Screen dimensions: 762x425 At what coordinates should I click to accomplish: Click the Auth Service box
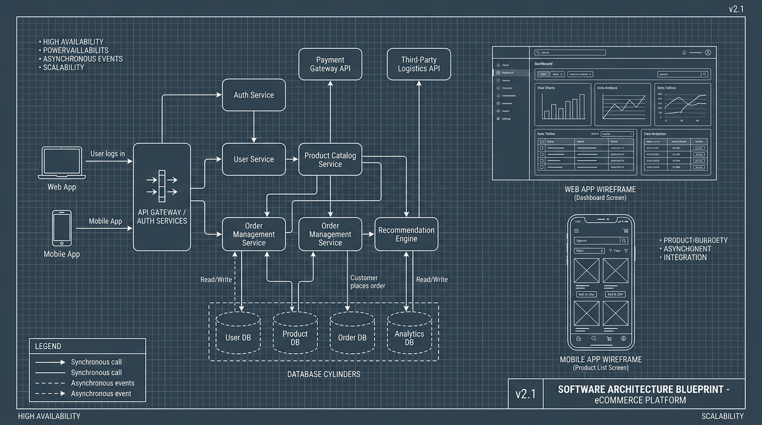pyautogui.click(x=254, y=95)
